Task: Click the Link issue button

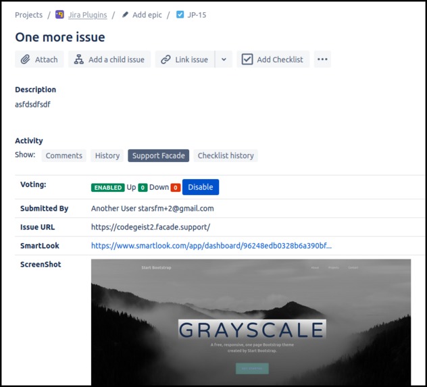Action: [x=185, y=59]
